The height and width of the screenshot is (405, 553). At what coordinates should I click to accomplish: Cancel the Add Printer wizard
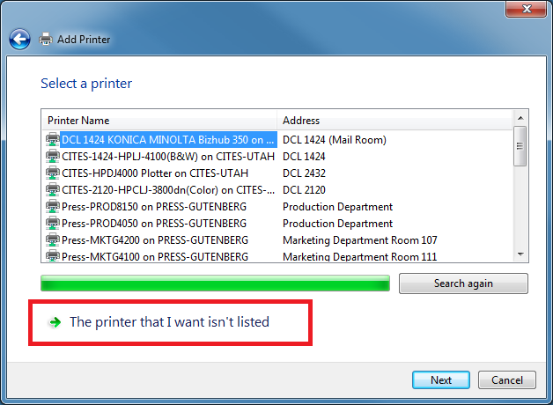[x=507, y=380]
